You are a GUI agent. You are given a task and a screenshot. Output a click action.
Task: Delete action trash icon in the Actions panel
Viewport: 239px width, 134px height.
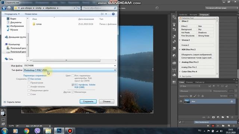234,126
